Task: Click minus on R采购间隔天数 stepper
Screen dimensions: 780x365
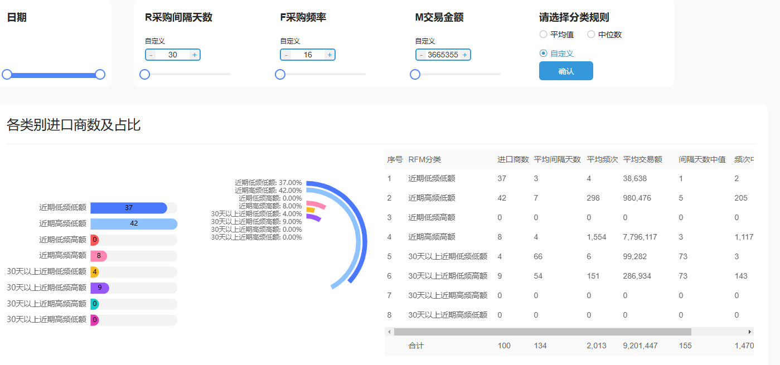Action: pos(151,55)
